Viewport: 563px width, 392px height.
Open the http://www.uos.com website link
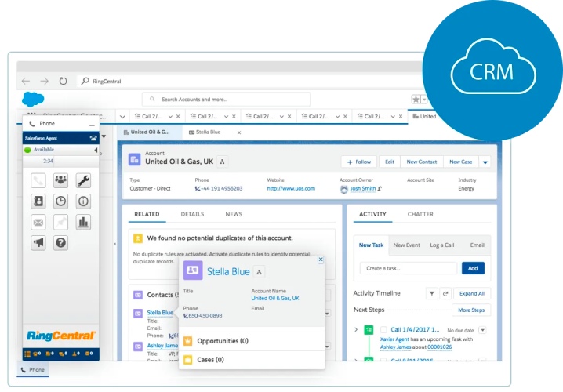pyautogui.click(x=291, y=188)
